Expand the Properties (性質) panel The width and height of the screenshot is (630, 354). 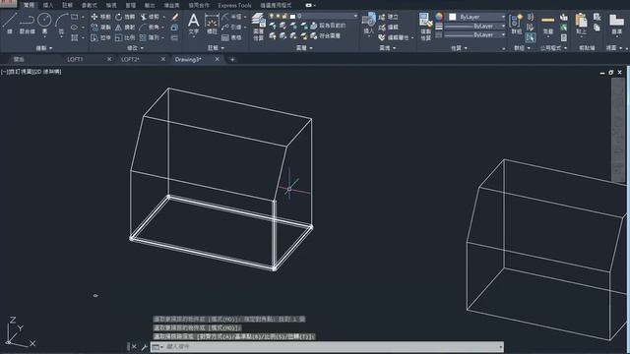(x=459, y=48)
